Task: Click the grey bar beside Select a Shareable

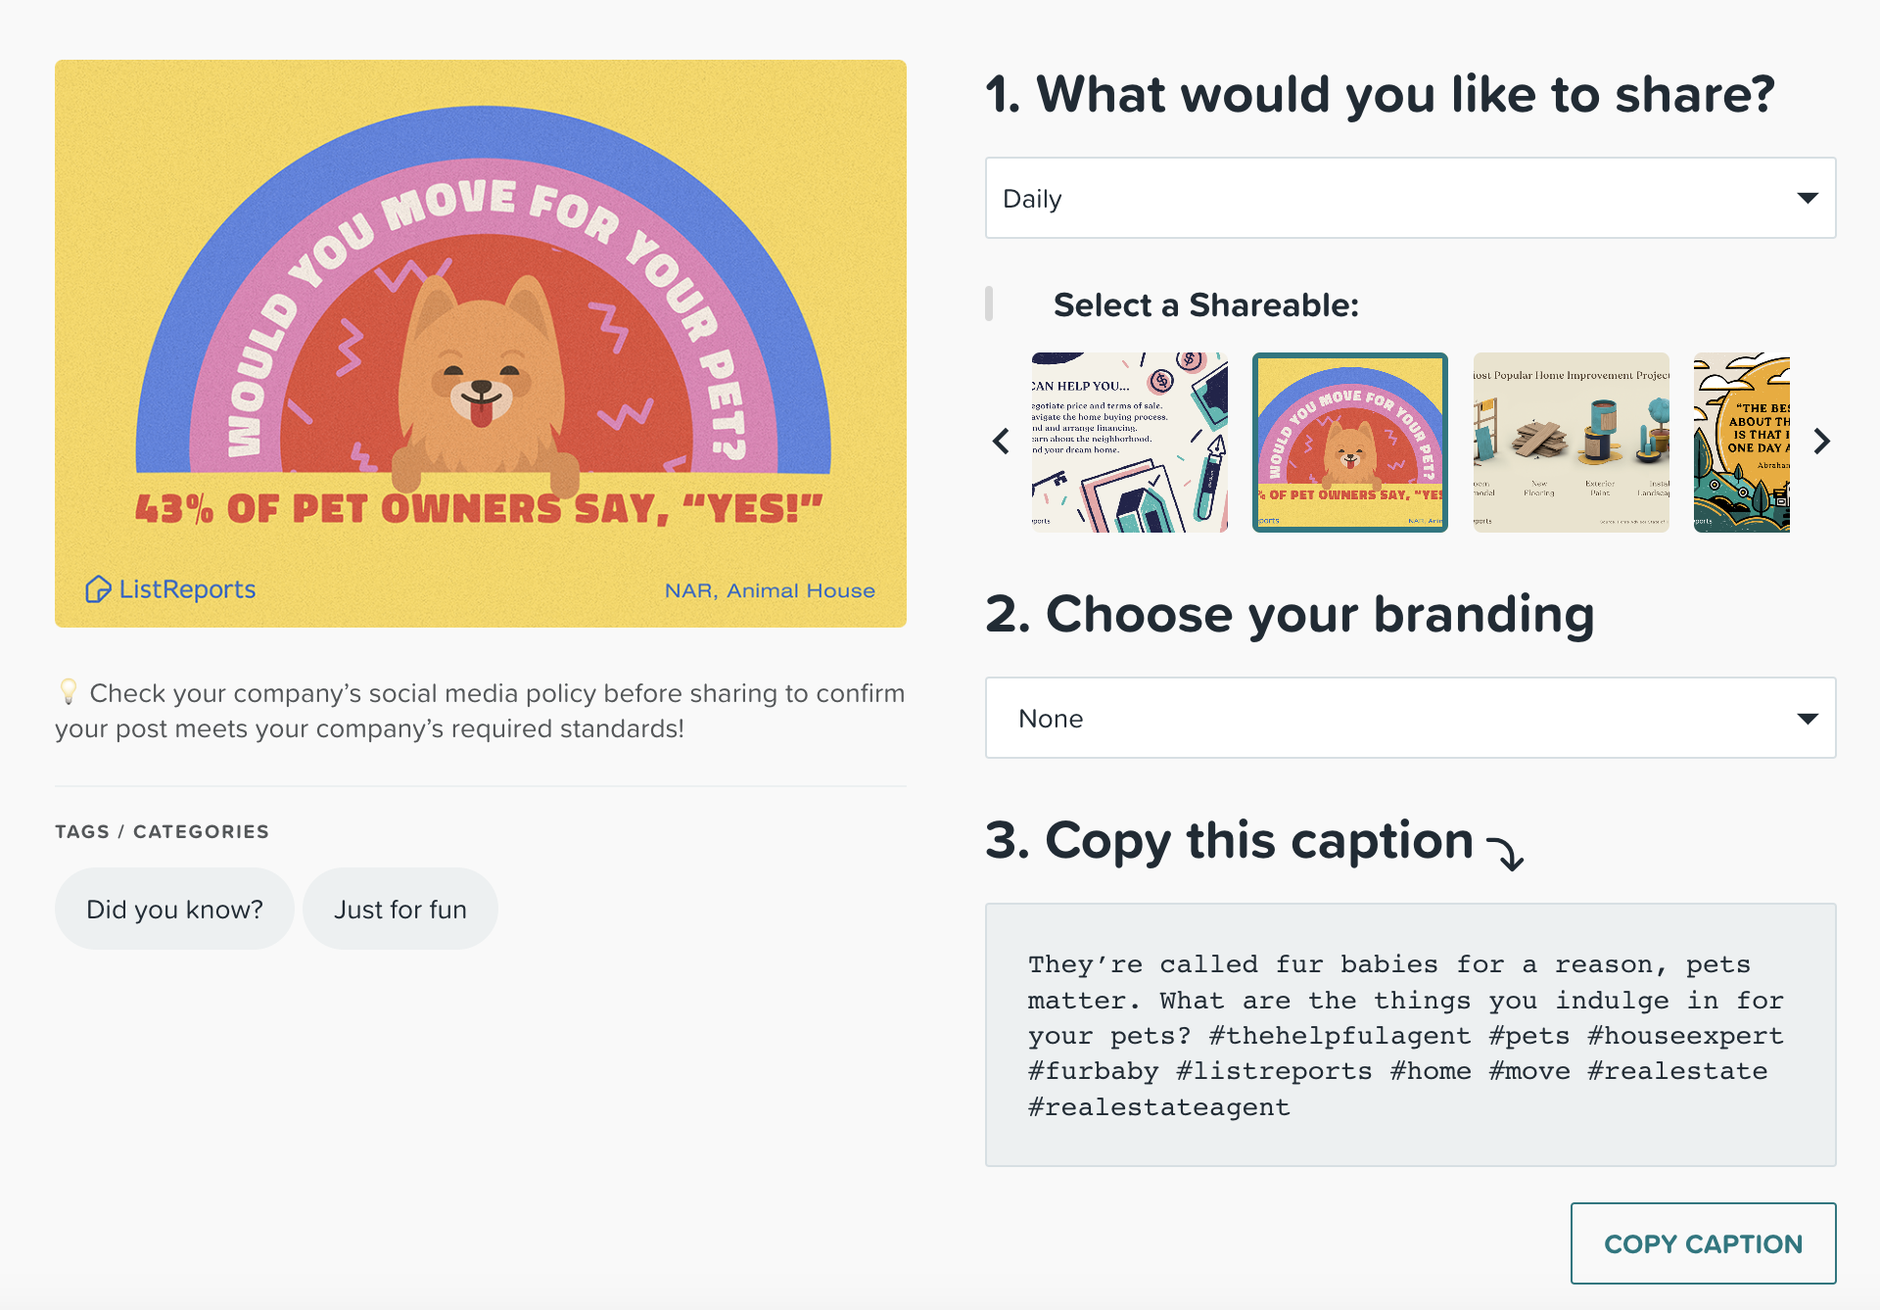Action: click(x=989, y=304)
